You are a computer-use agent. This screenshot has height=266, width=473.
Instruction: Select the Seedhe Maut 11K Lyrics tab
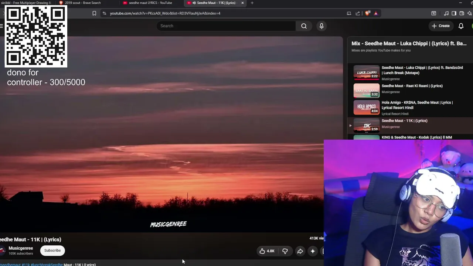pyautogui.click(x=216, y=3)
